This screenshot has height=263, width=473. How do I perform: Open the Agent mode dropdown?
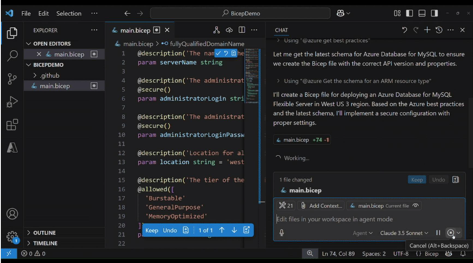pyautogui.click(x=363, y=233)
